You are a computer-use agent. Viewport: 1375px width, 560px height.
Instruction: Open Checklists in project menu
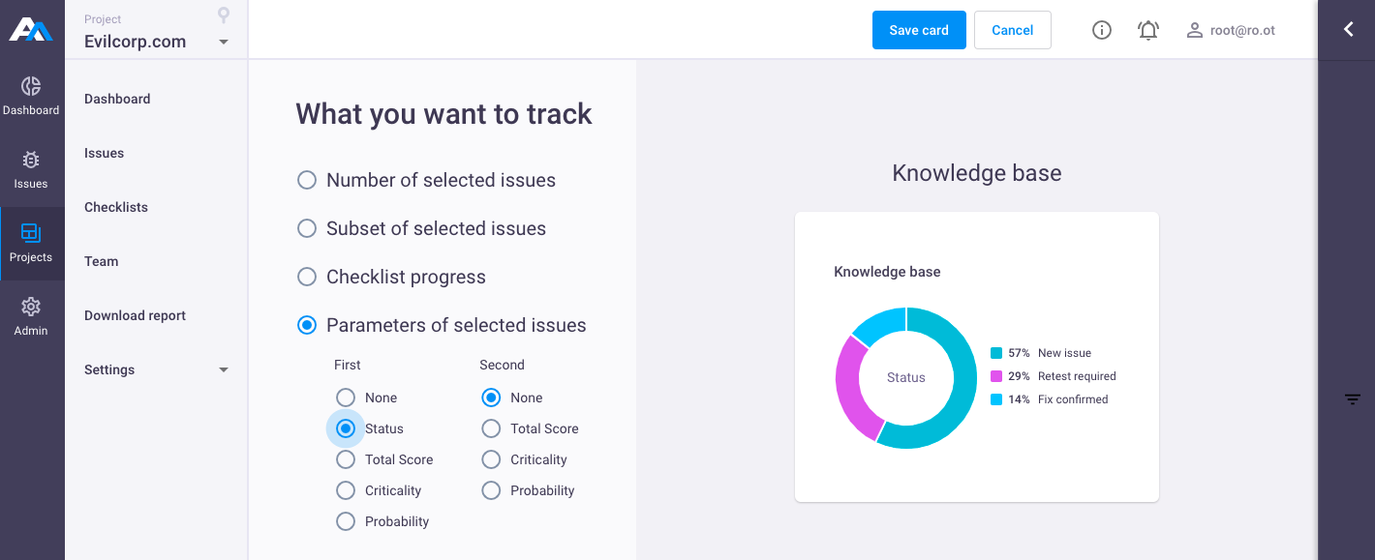116,207
